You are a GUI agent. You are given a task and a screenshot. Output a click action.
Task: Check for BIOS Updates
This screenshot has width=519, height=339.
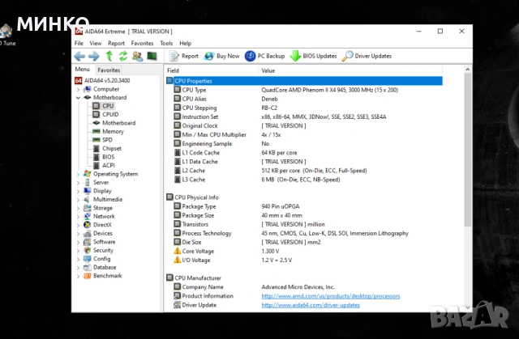click(x=313, y=56)
